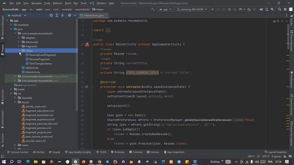Open the Problems tool window
Image resolution: width=294 pixels, height=165 pixels.
coord(118,152)
